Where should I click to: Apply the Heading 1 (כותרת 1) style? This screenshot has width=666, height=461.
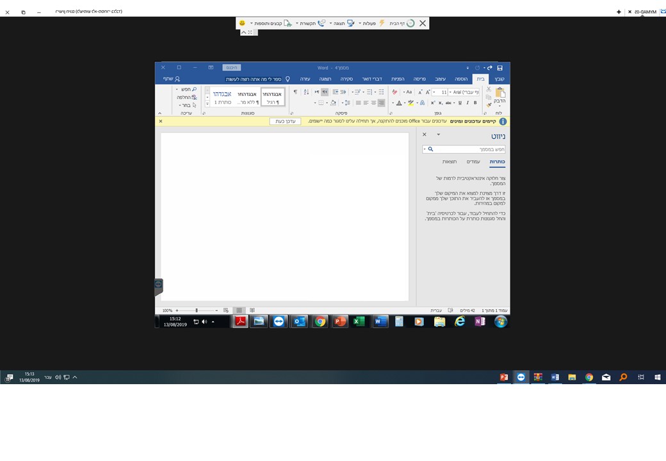tap(222, 97)
